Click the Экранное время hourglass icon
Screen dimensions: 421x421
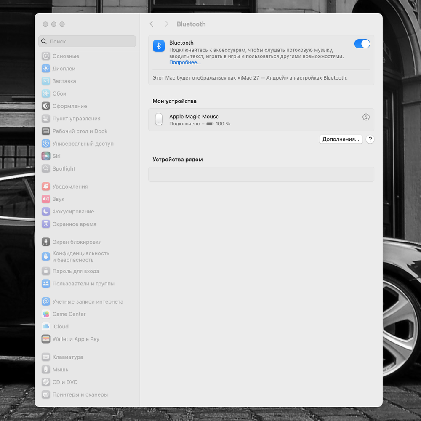pyautogui.click(x=46, y=224)
